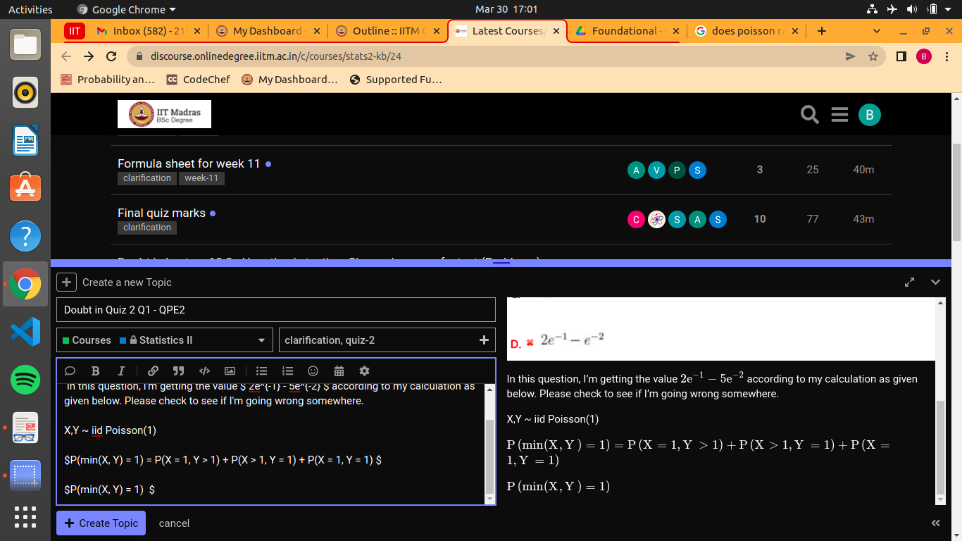The width and height of the screenshot is (962, 541).
Task: Click the composer text area scrollbar
Action: pos(490,458)
